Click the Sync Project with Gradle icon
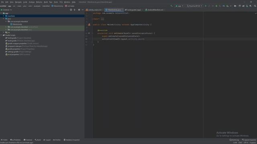The width and height of the screenshot is (257, 144). pos(243,6)
